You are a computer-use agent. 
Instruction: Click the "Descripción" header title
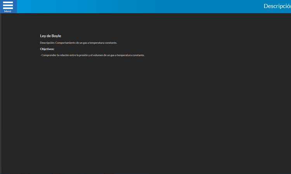click(x=277, y=6)
